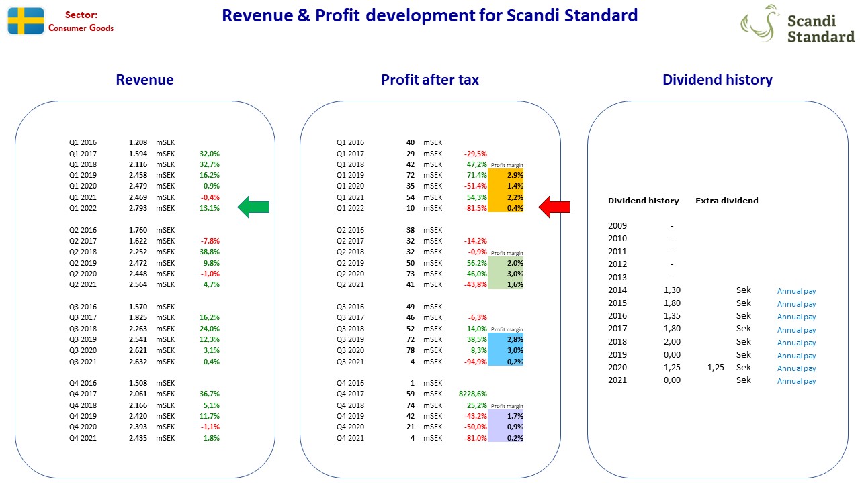Click the 24,0% revenue growth figure
Image resolution: width=860 pixels, height=483 pixels.
(x=210, y=329)
